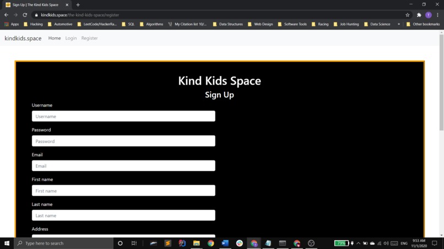Image resolution: width=444 pixels, height=249 pixels.
Task: Focus the Password input field
Action: 123,141
